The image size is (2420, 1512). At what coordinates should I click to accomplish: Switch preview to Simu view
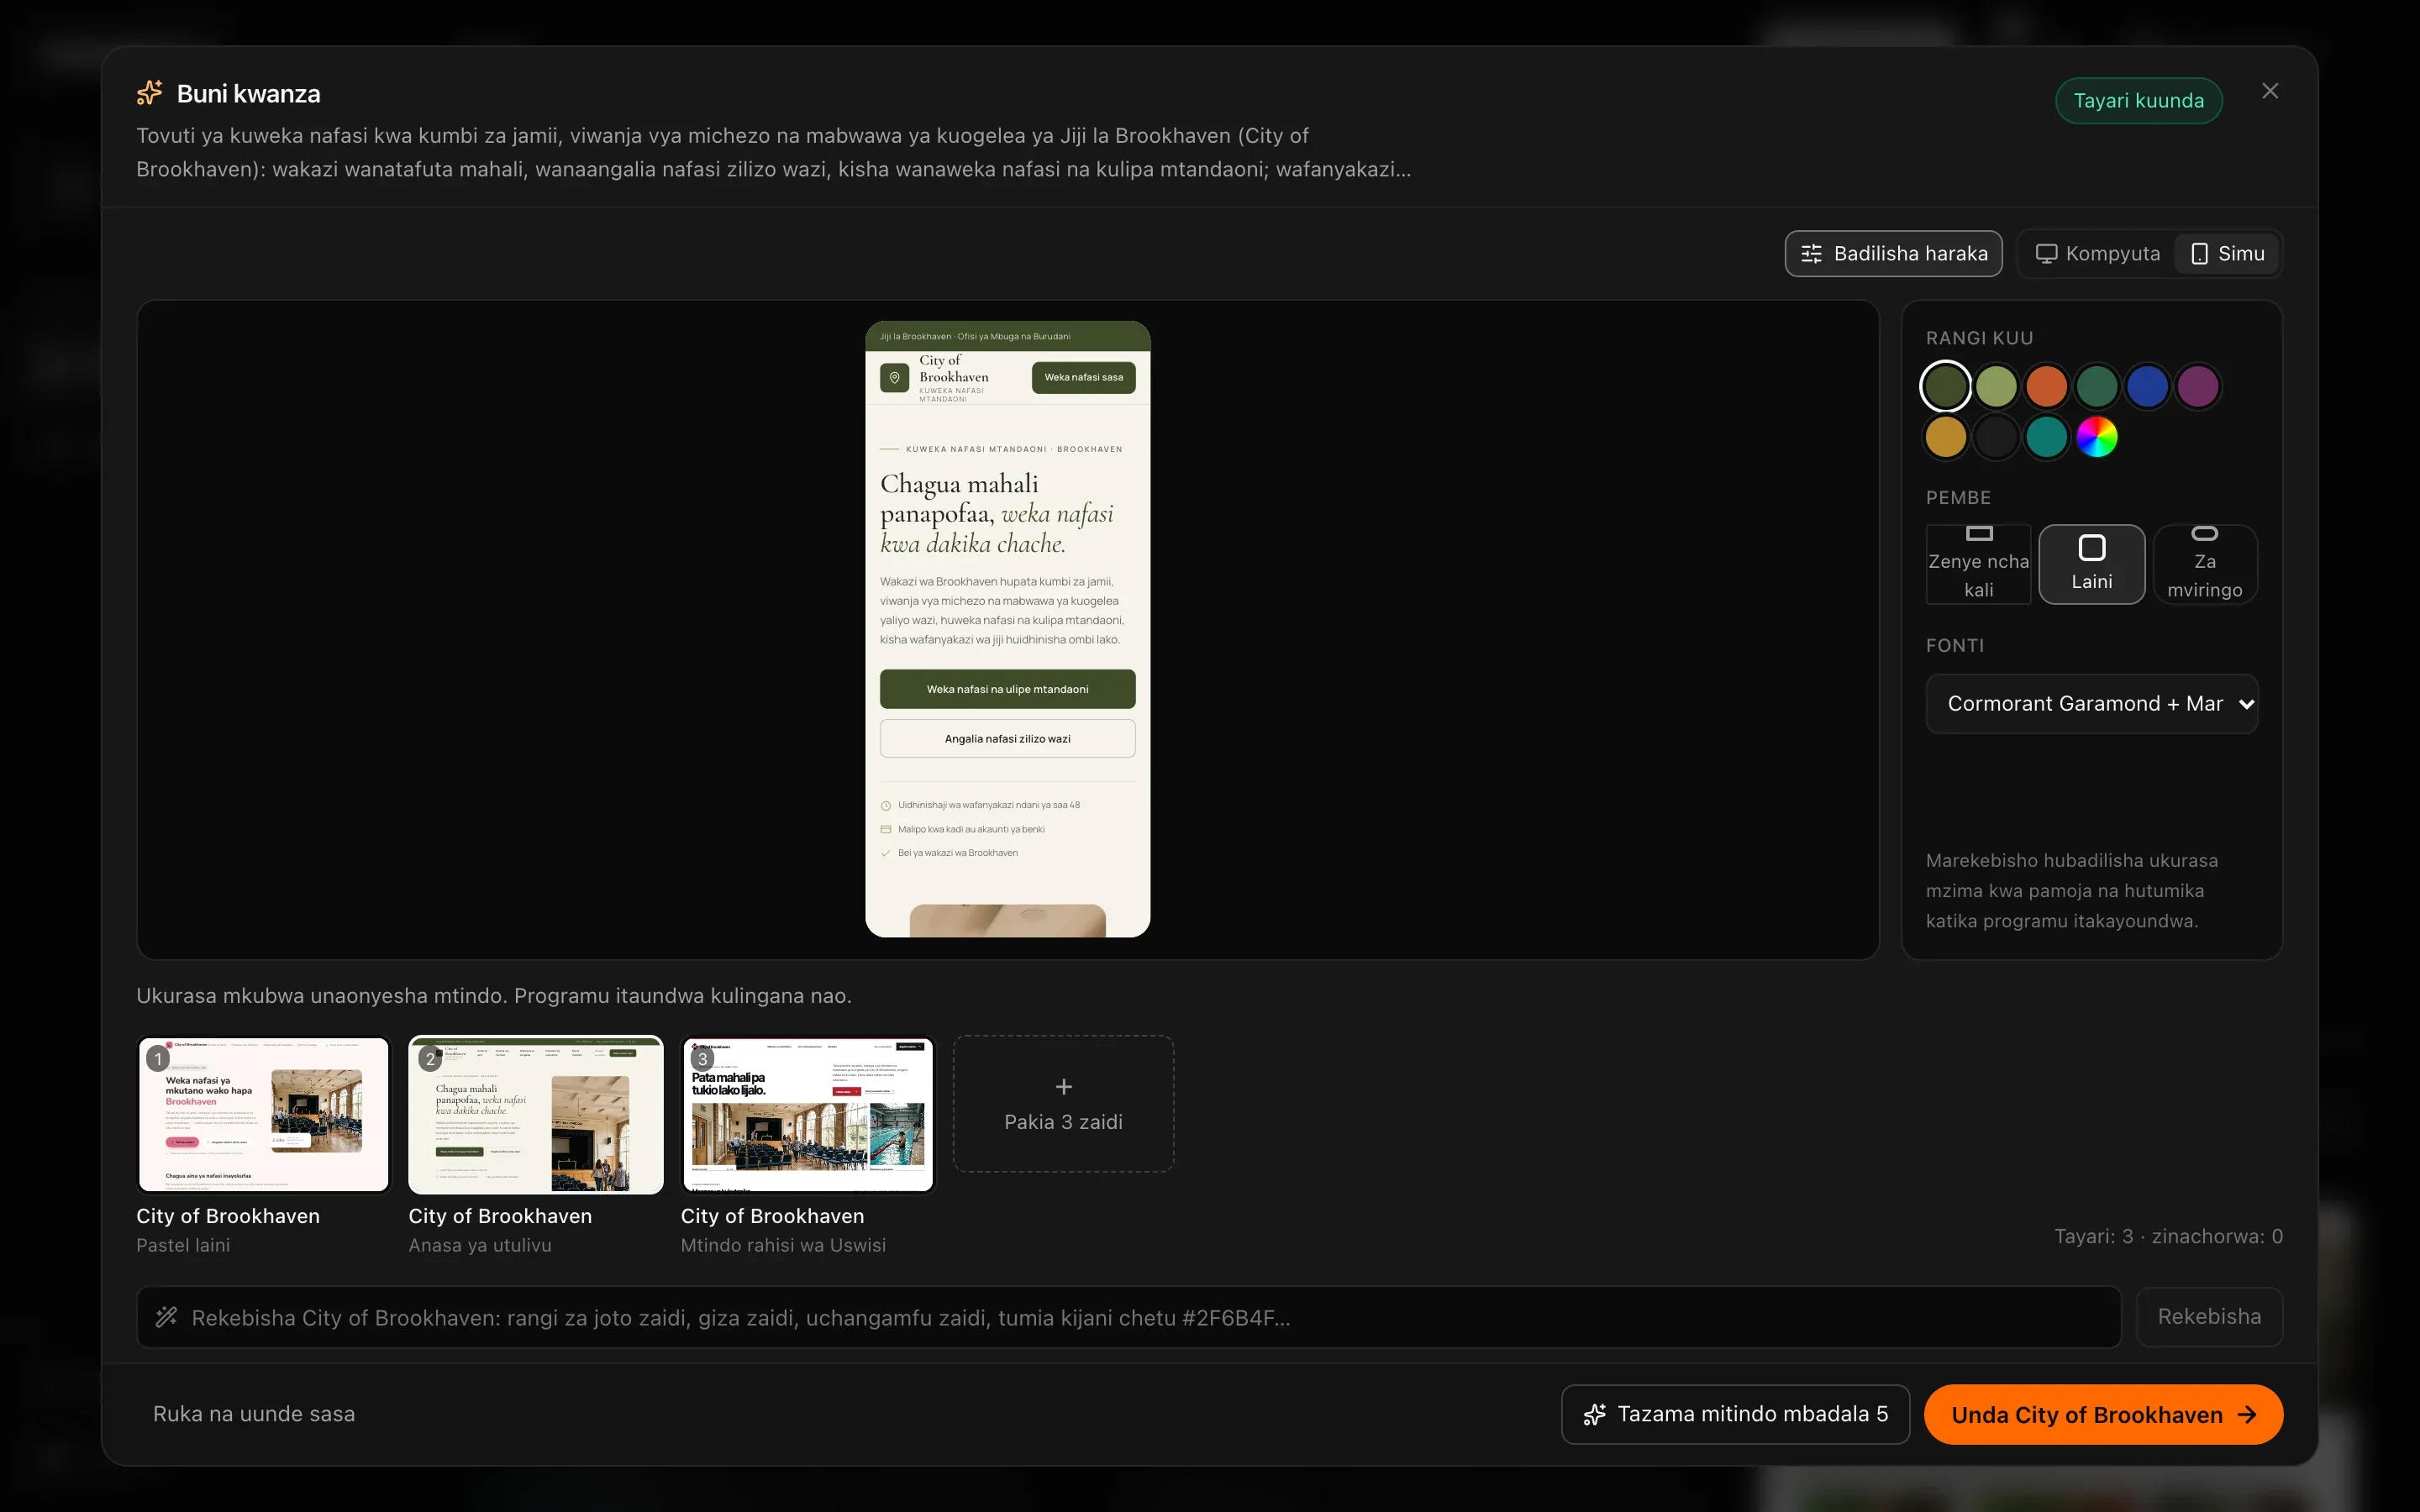[2227, 254]
